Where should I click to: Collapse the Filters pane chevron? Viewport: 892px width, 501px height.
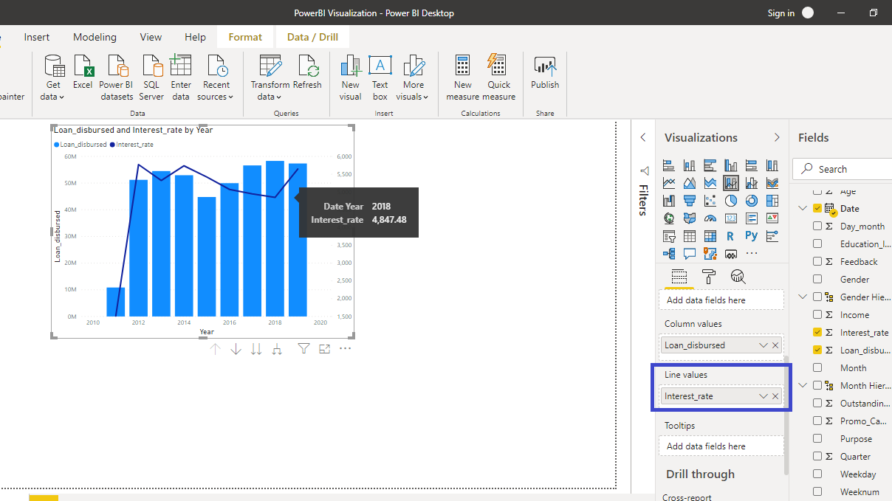pyautogui.click(x=643, y=138)
